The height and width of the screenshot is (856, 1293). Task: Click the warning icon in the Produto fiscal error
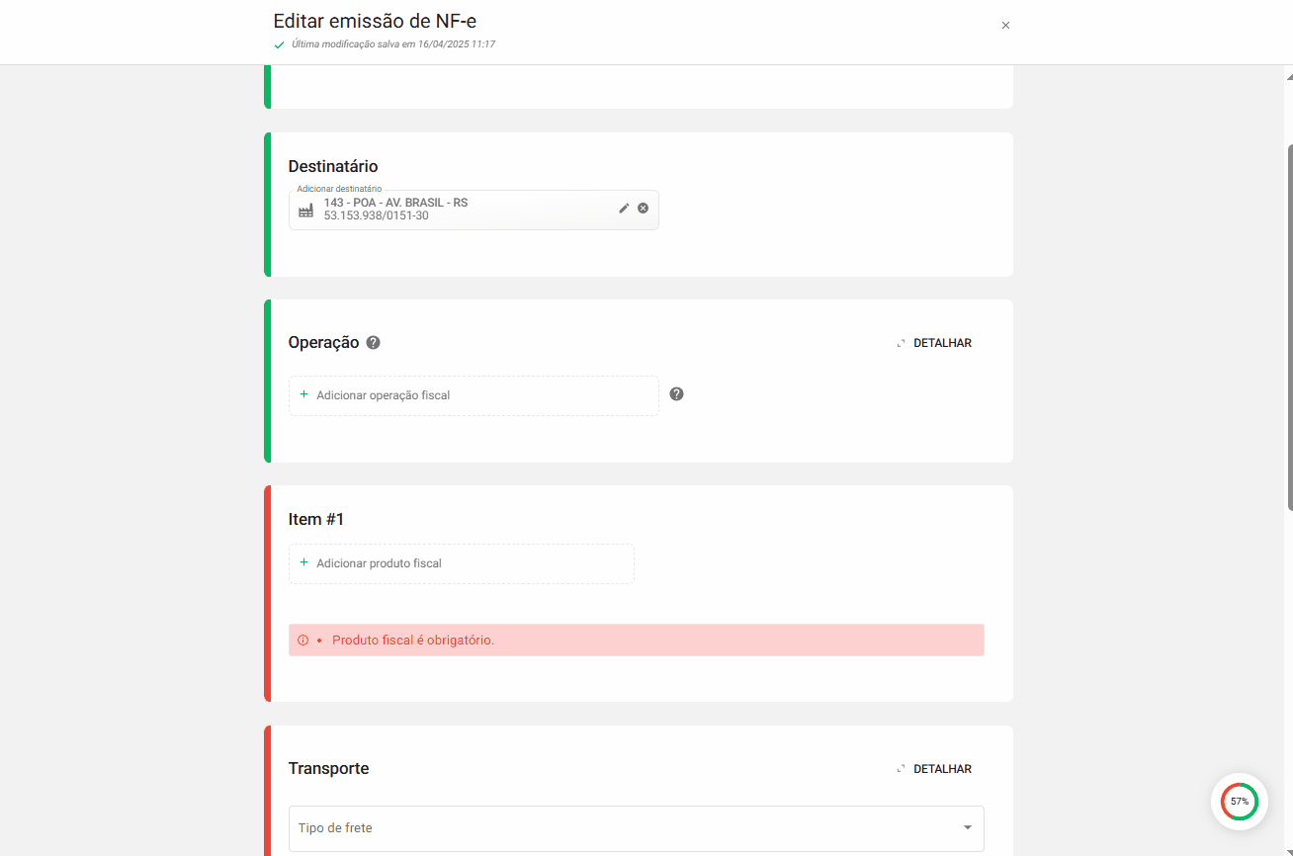coord(303,641)
